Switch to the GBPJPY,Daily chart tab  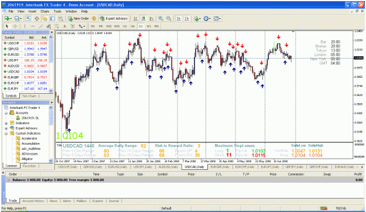[294, 167]
